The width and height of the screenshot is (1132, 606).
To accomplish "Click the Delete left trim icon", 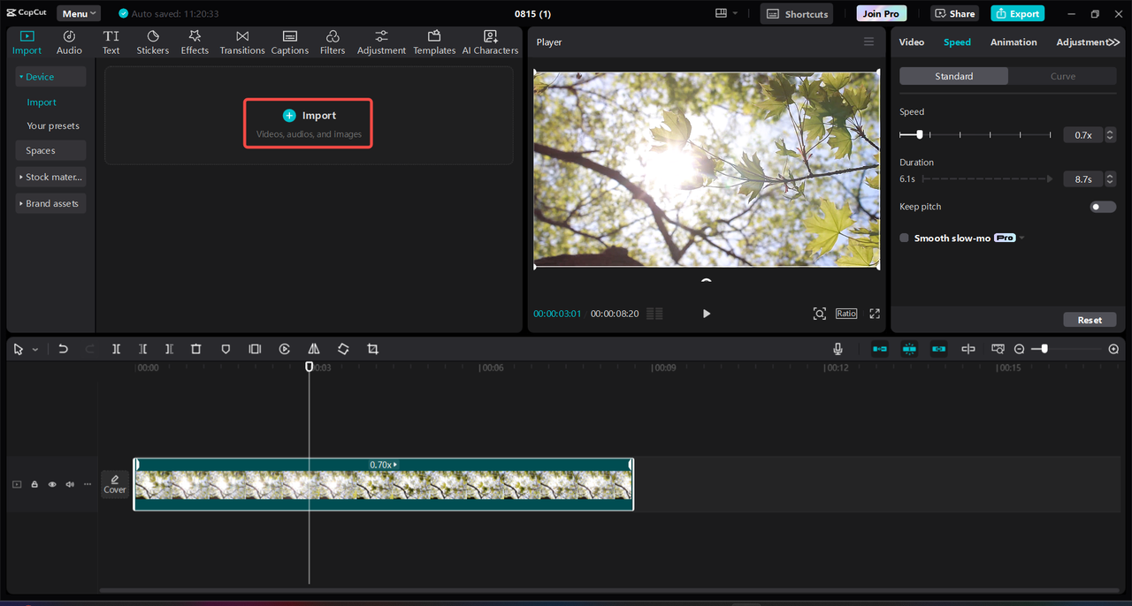I will (x=142, y=349).
